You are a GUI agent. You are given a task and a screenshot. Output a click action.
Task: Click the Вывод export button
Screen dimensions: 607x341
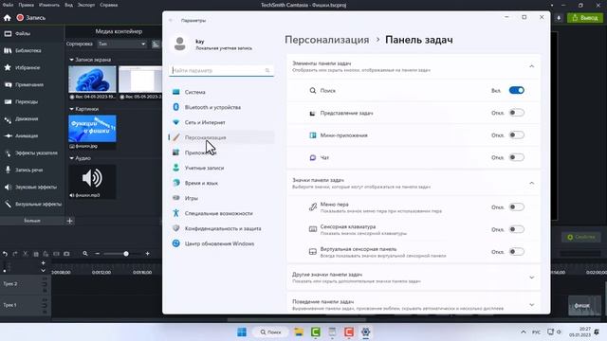[585, 18]
